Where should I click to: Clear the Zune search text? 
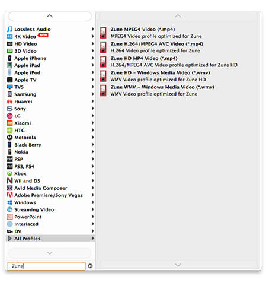[90, 266]
